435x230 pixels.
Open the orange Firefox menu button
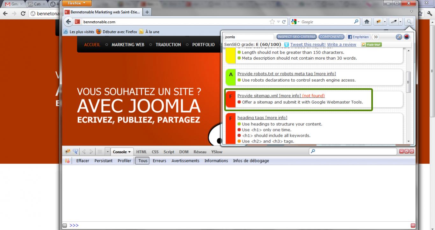(77, 3)
